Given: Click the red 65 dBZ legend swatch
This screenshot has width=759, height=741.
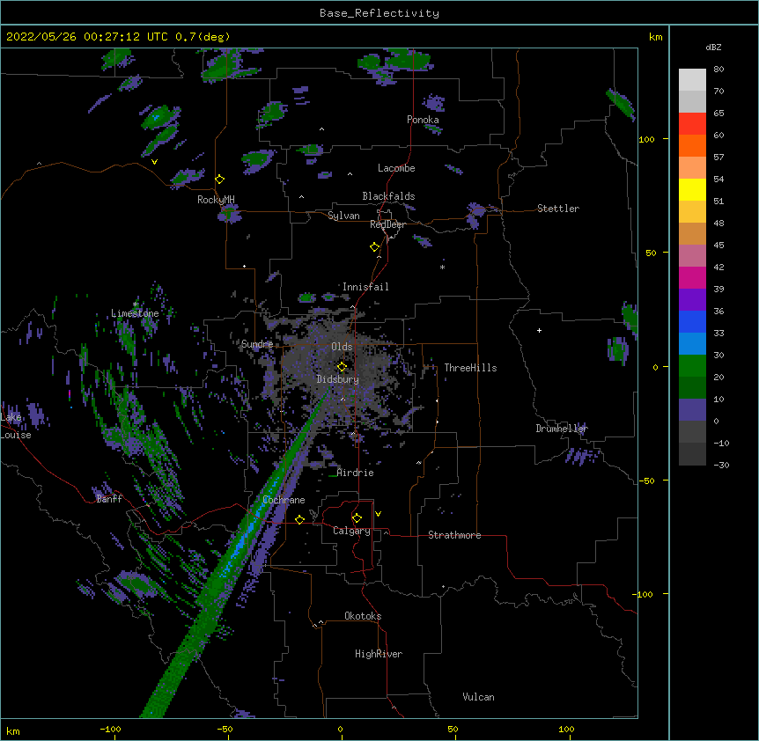Looking at the screenshot, I should 692,123.
